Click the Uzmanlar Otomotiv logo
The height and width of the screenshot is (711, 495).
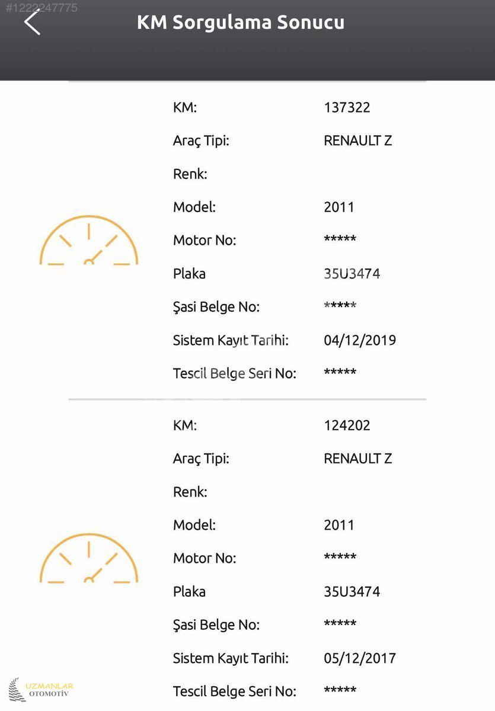pos(41,690)
